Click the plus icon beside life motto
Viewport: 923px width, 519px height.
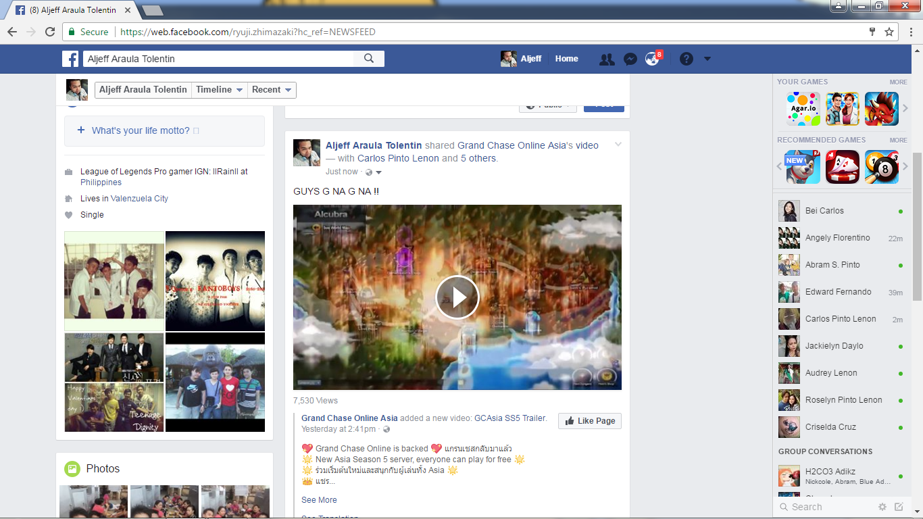[x=81, y=130]
